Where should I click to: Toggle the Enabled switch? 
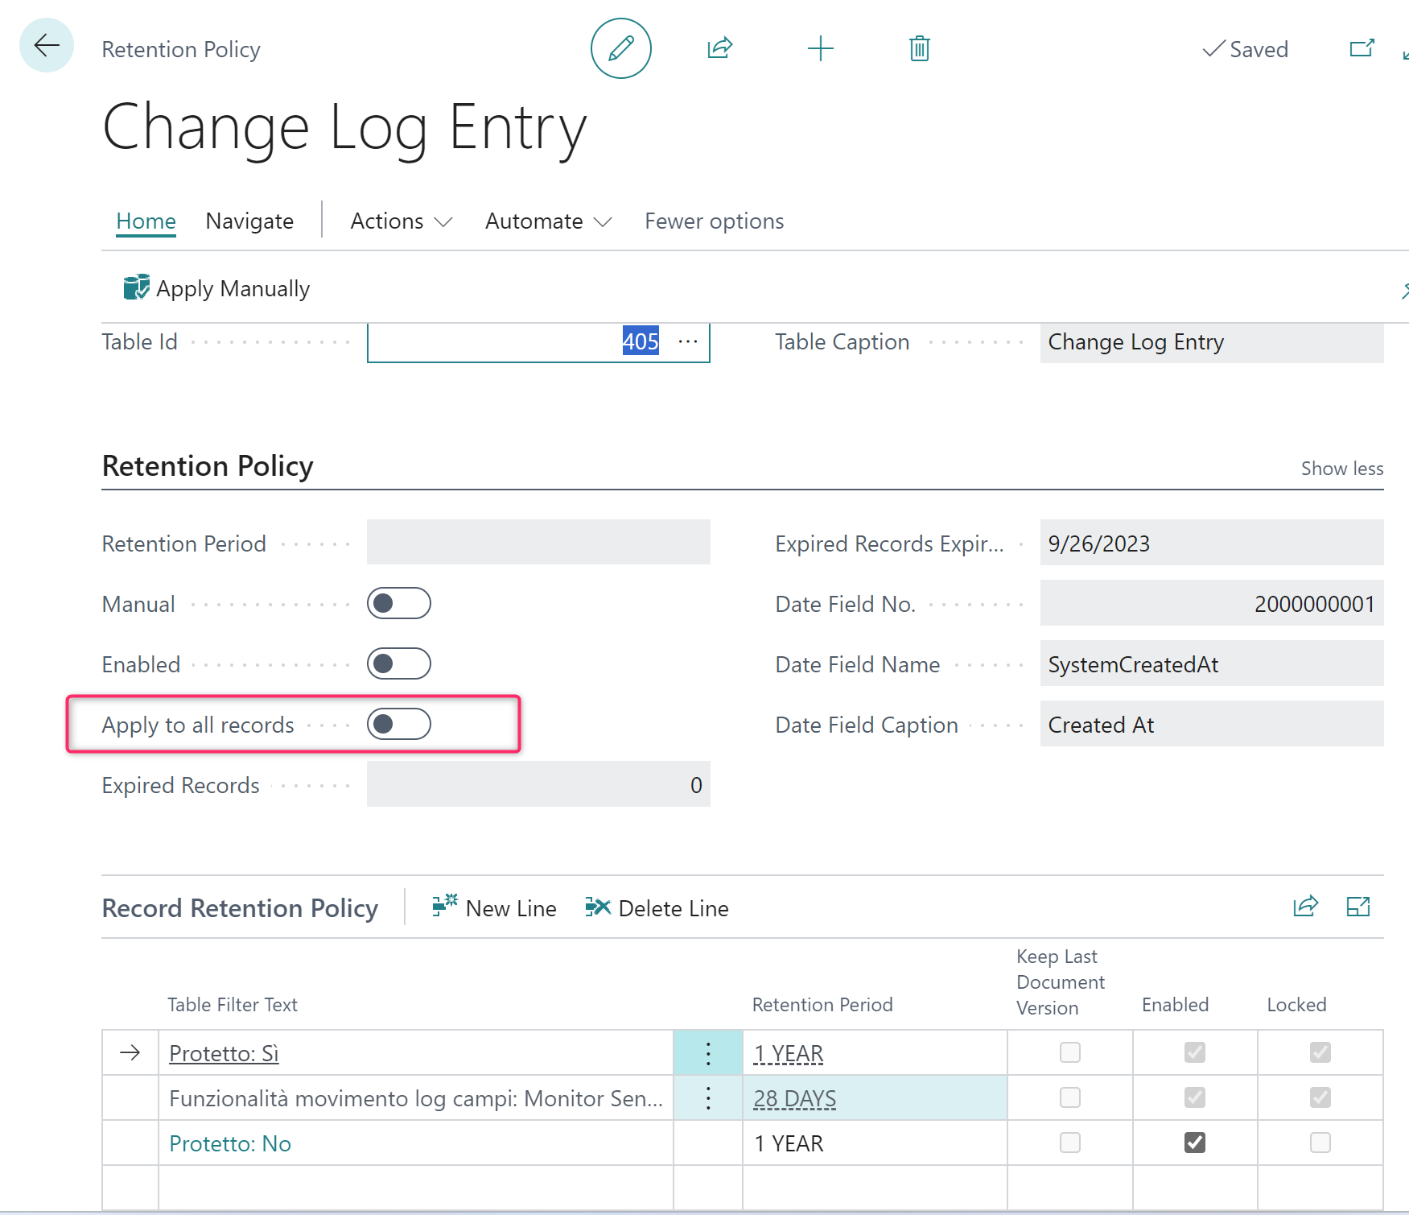click(398, 663)
